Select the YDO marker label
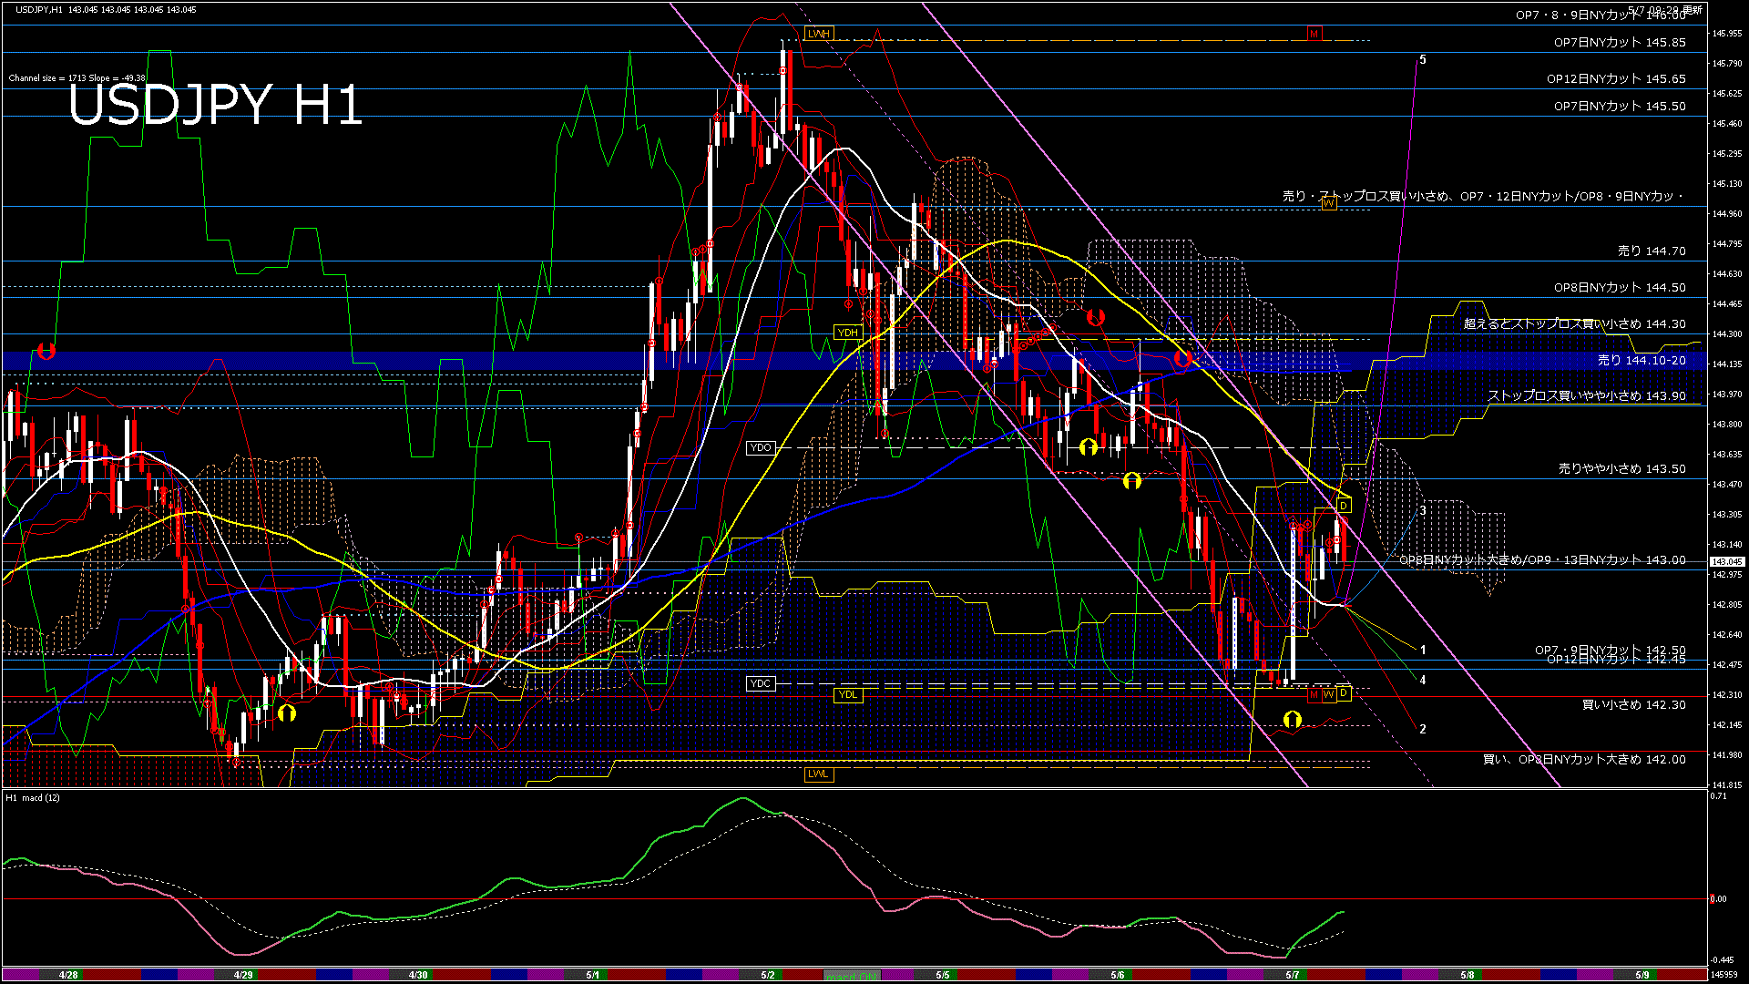Image resolution: width=1749 pixels, height=984 pixels. pos(760,447)
